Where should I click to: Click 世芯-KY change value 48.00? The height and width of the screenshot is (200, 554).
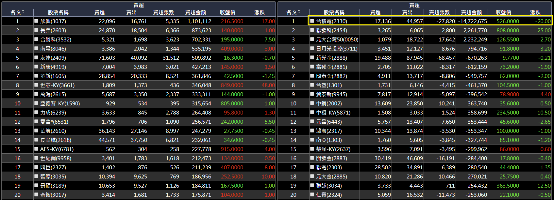tap(268, 85)
